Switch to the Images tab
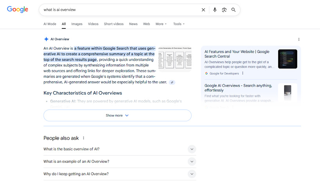 [x=77, y=24]
